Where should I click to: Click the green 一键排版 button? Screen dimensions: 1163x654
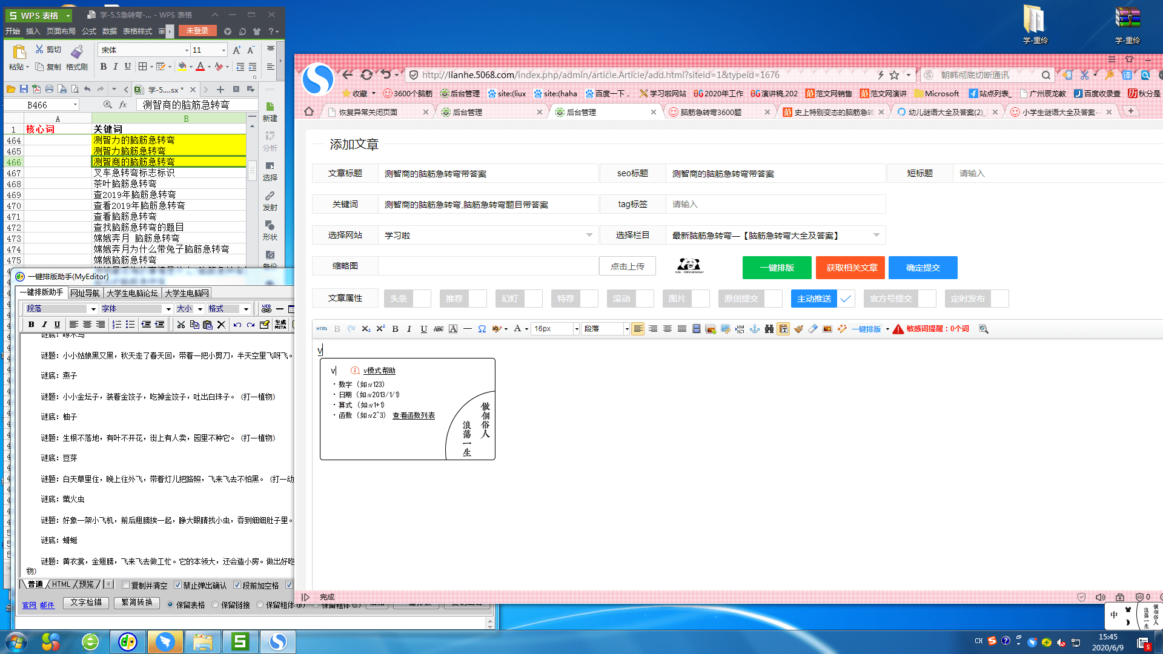[x=777, y=268]
